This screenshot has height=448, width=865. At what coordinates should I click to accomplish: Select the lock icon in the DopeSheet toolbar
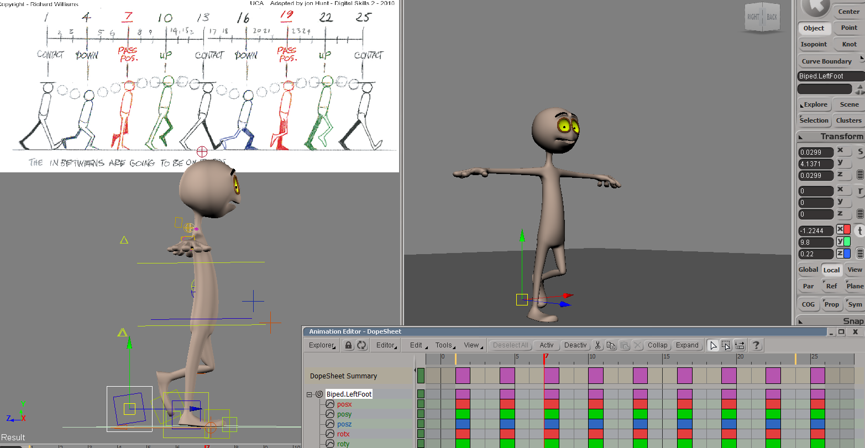[348, 345]
